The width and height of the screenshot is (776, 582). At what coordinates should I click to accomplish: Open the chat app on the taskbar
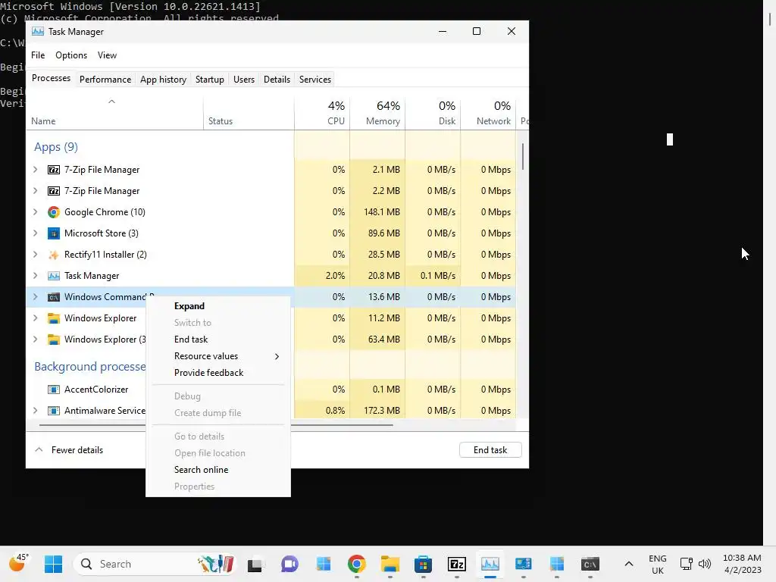point(289,564)
